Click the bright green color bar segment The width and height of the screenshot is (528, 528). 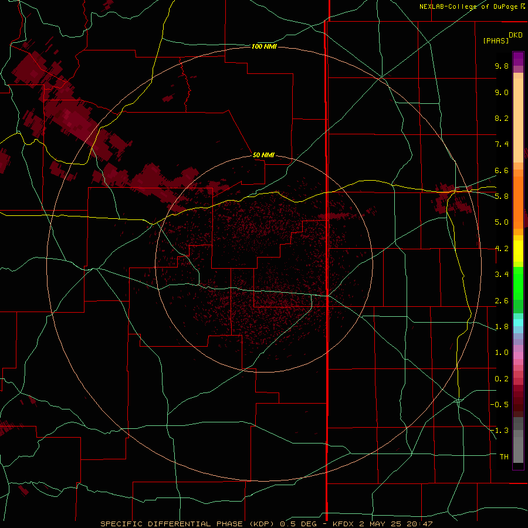tap(518, 283)
